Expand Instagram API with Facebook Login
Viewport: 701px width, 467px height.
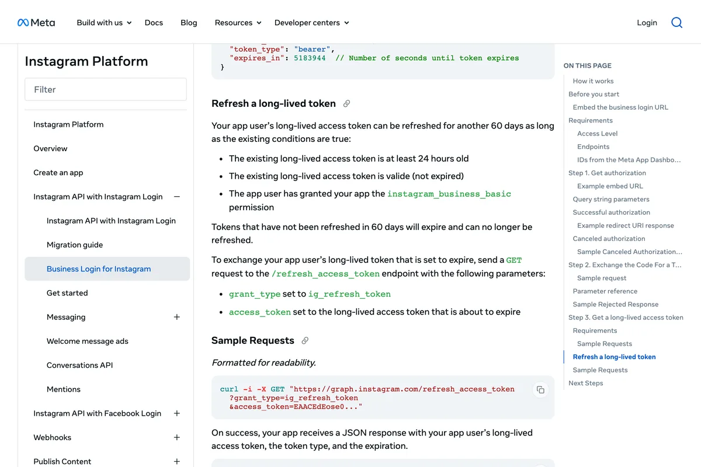click(x=177, y=413)
